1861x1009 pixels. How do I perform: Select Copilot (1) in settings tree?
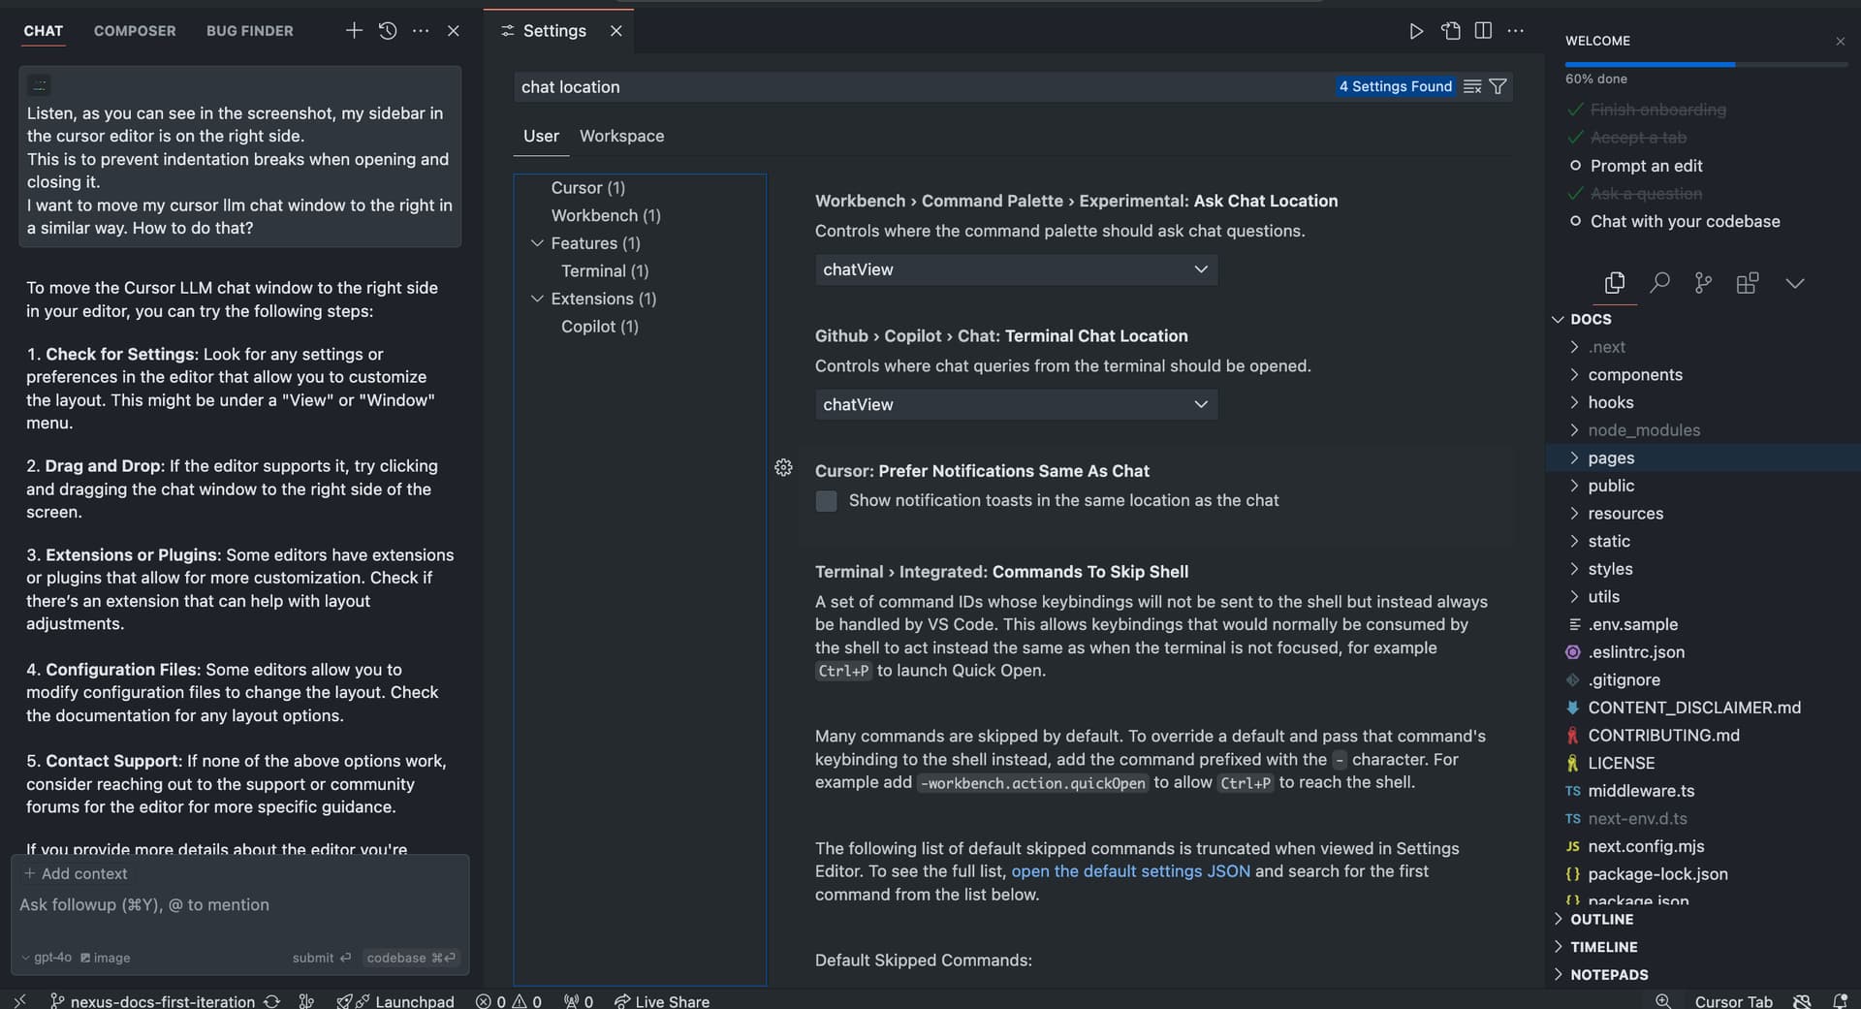click(599, 327)
